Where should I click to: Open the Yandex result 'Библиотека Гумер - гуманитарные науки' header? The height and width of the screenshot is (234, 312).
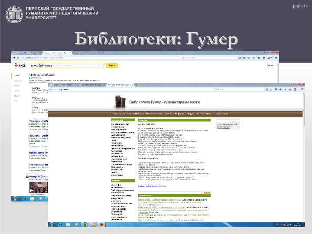coord(164,102)
